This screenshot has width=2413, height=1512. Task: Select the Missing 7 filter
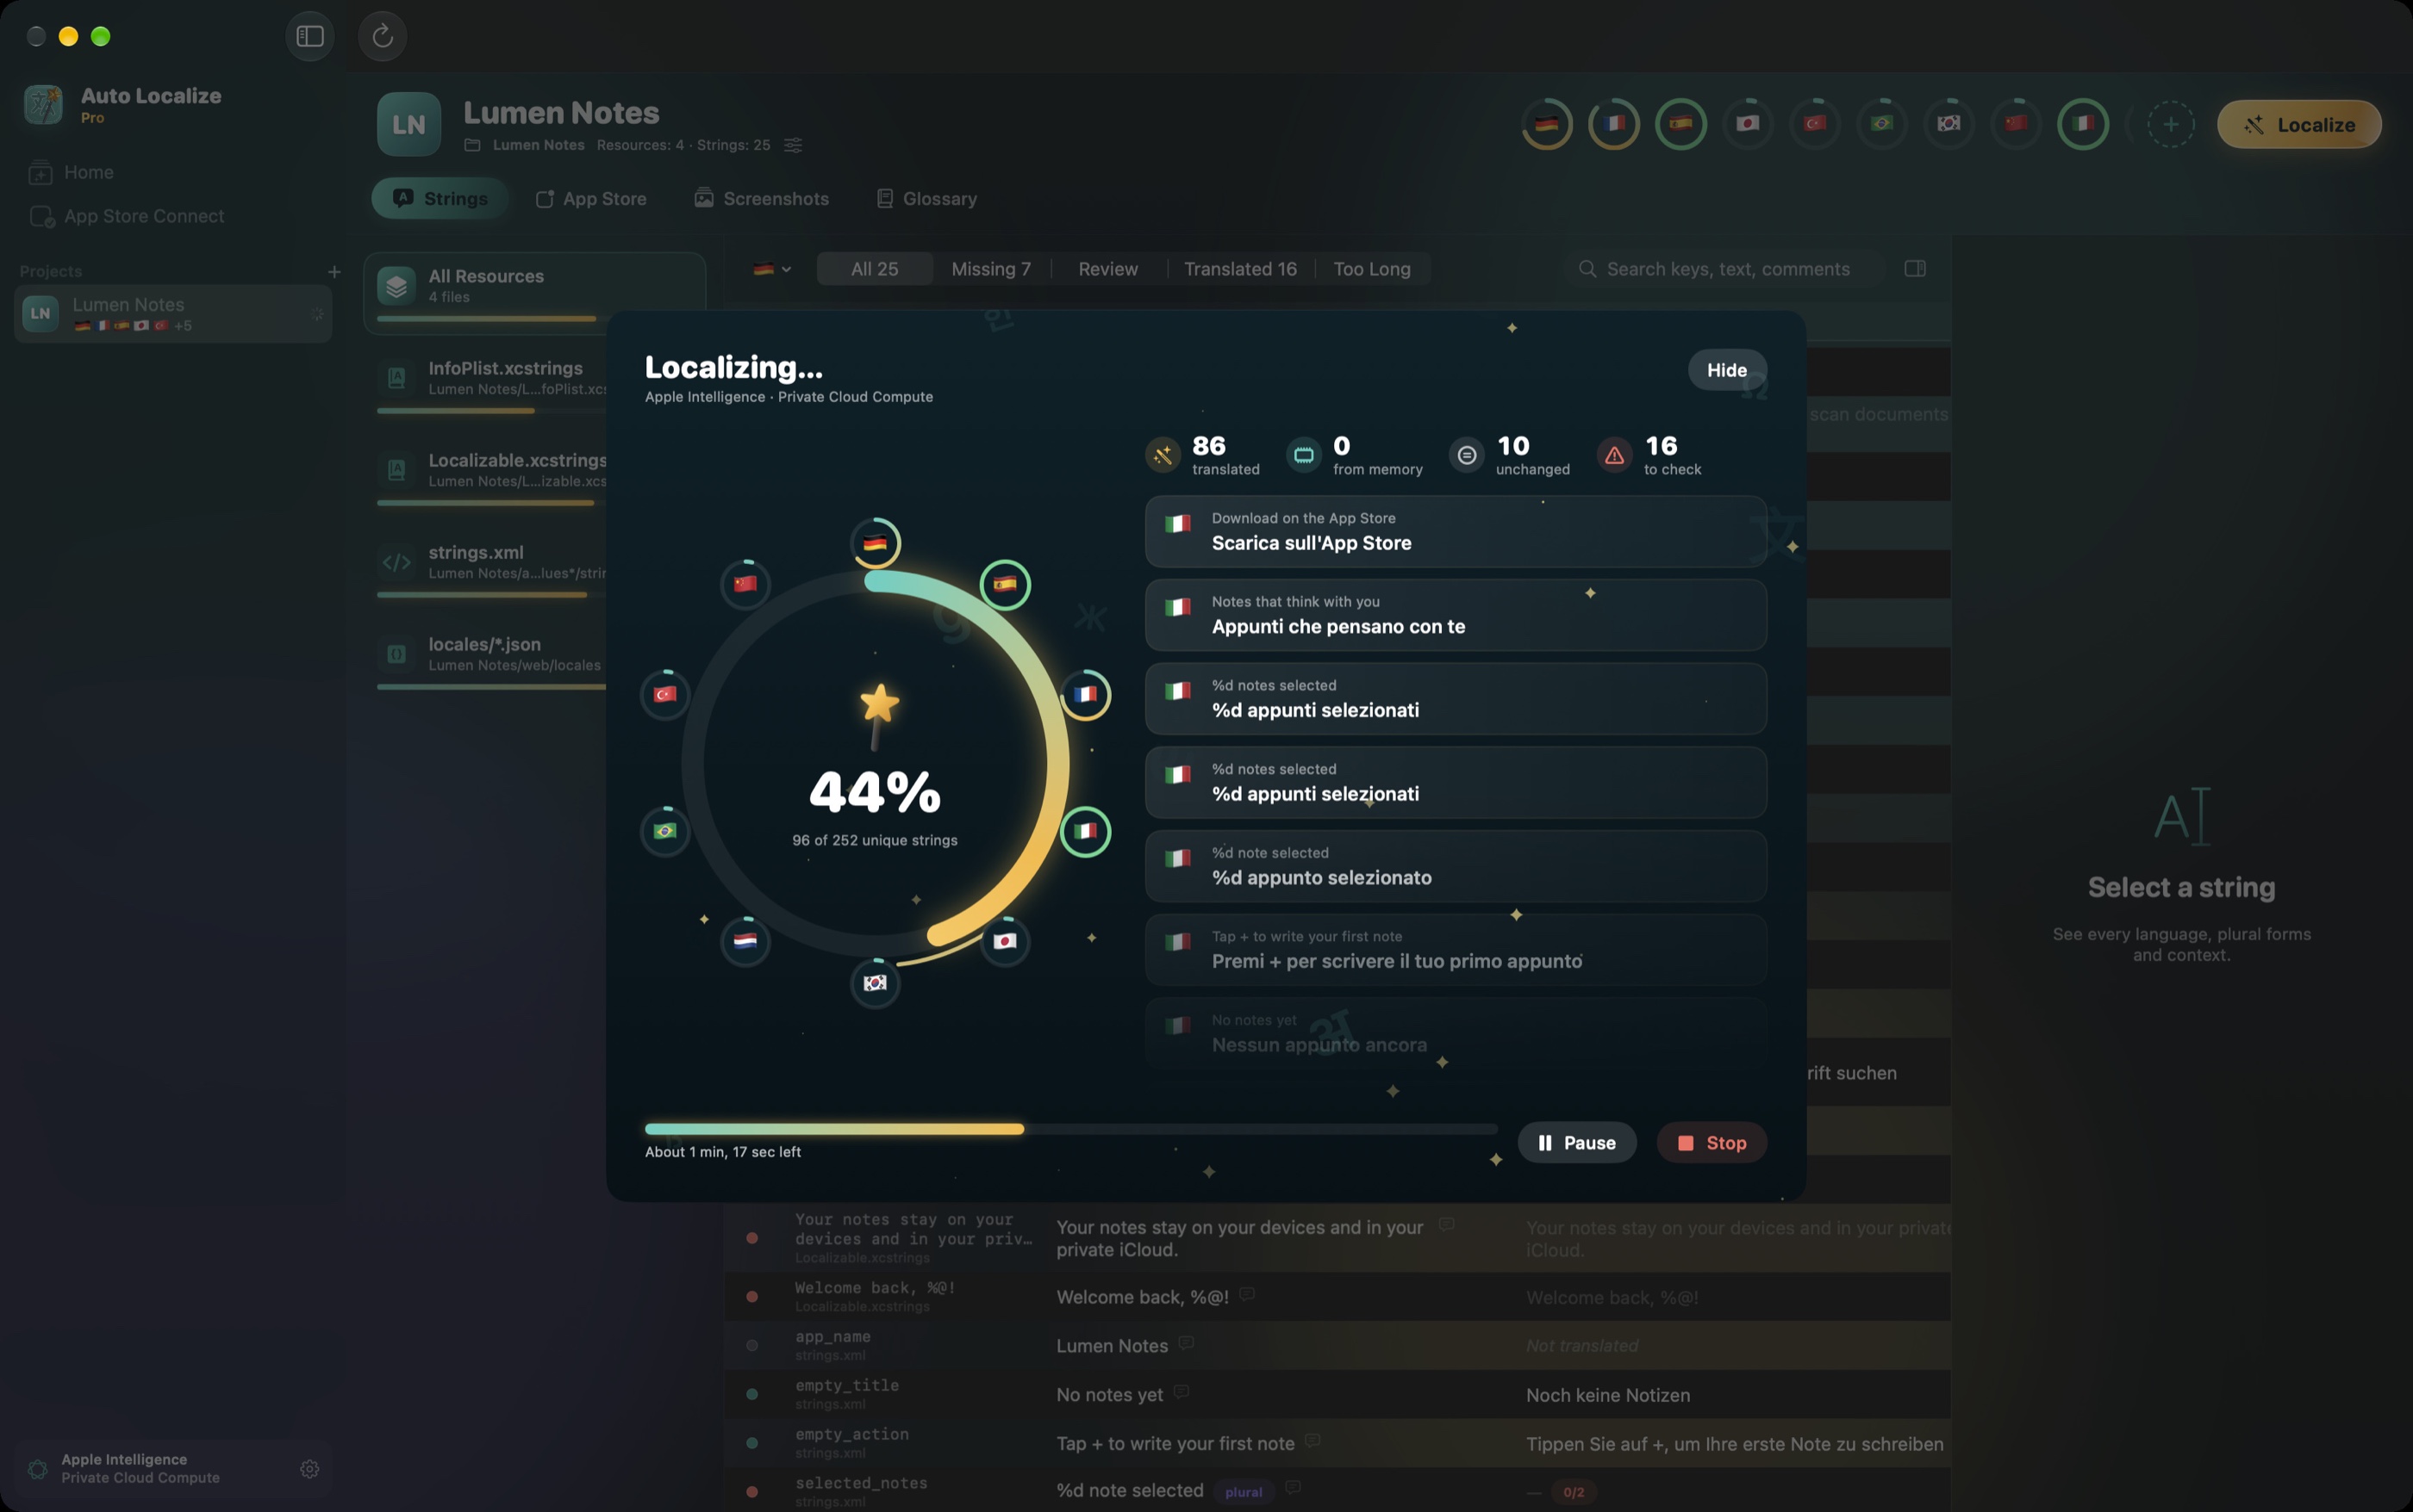tap(991, 269)
